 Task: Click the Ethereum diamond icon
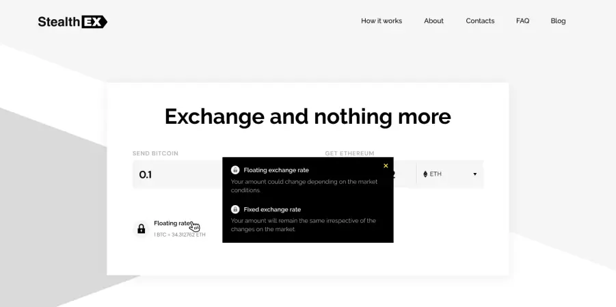coord(425,174)
